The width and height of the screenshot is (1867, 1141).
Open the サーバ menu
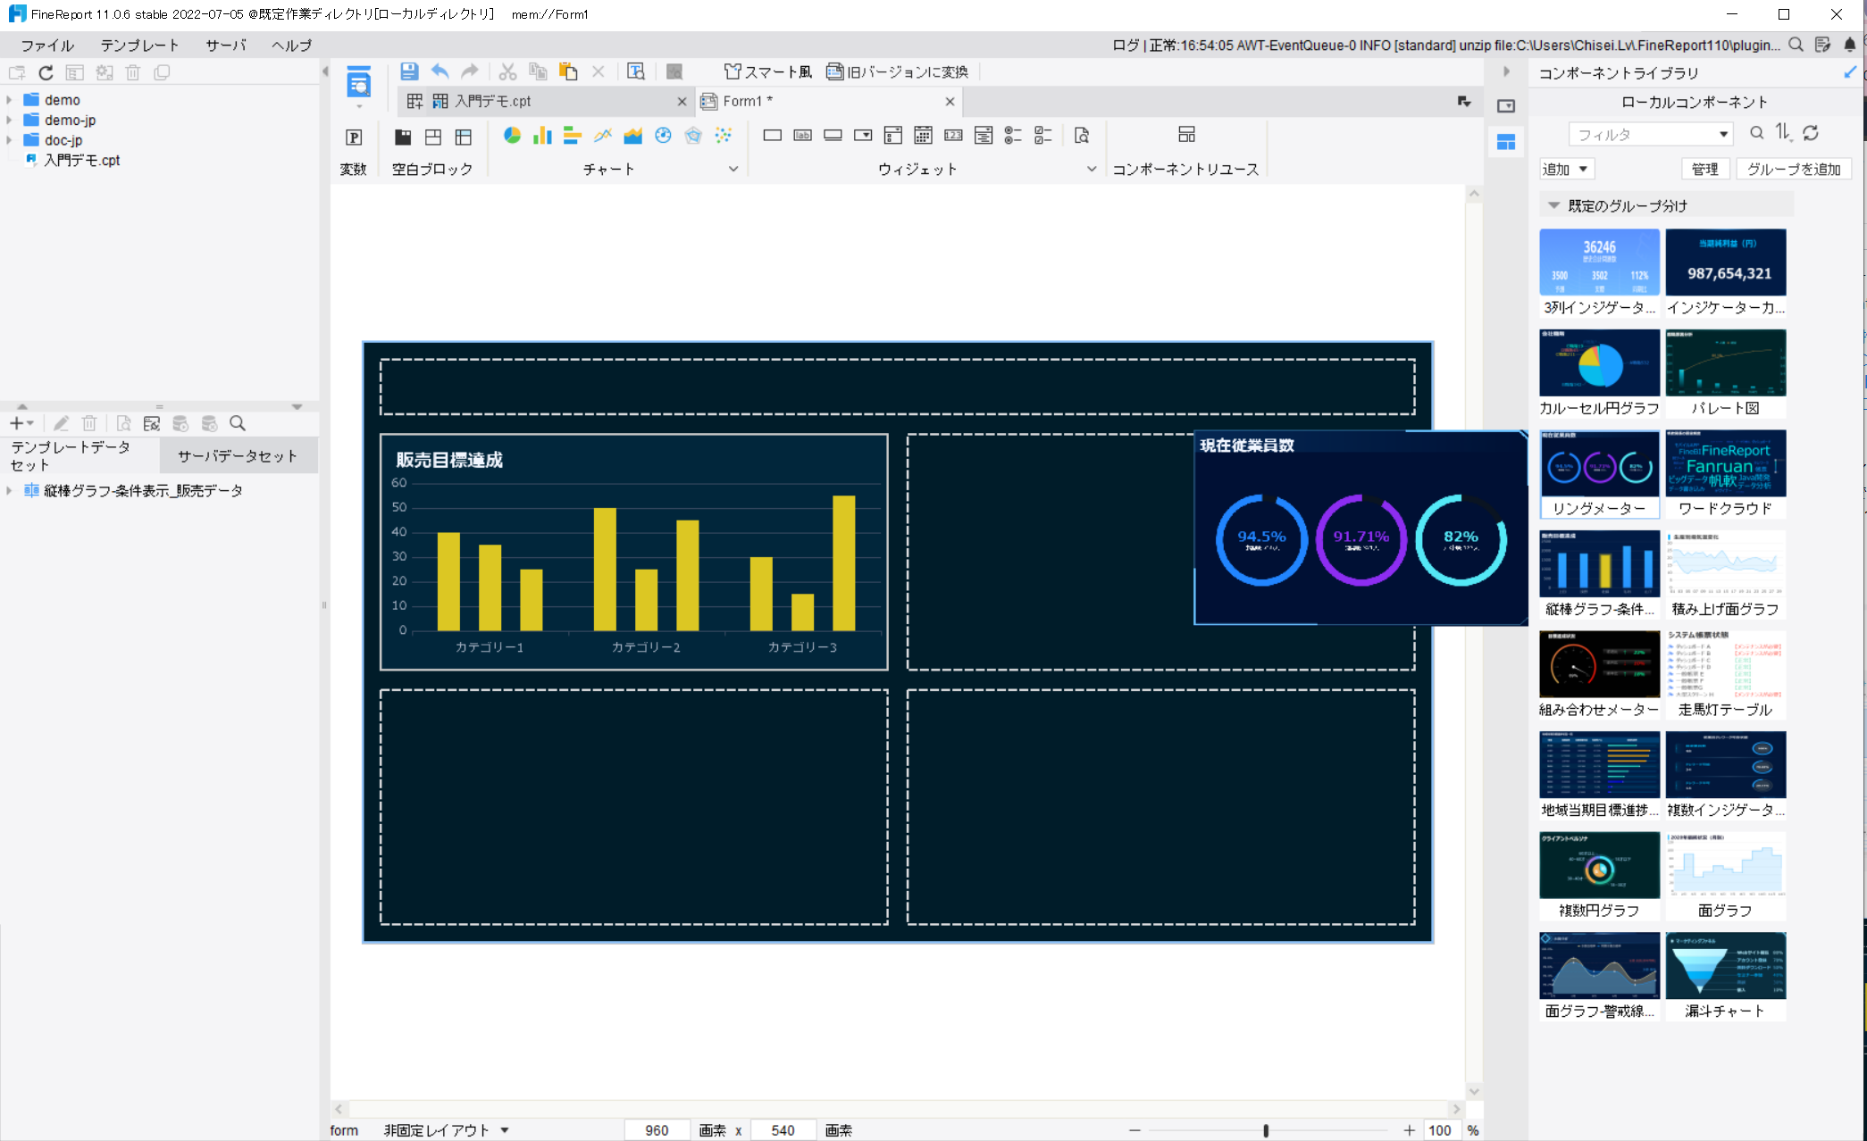pos(225,46)
